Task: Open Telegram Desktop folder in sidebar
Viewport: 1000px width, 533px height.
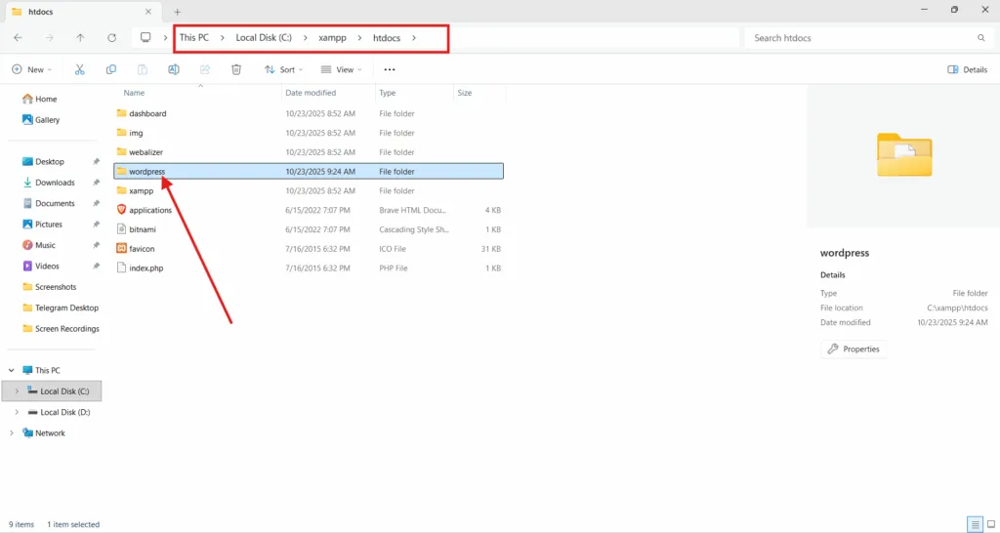Action: (61, 307)
